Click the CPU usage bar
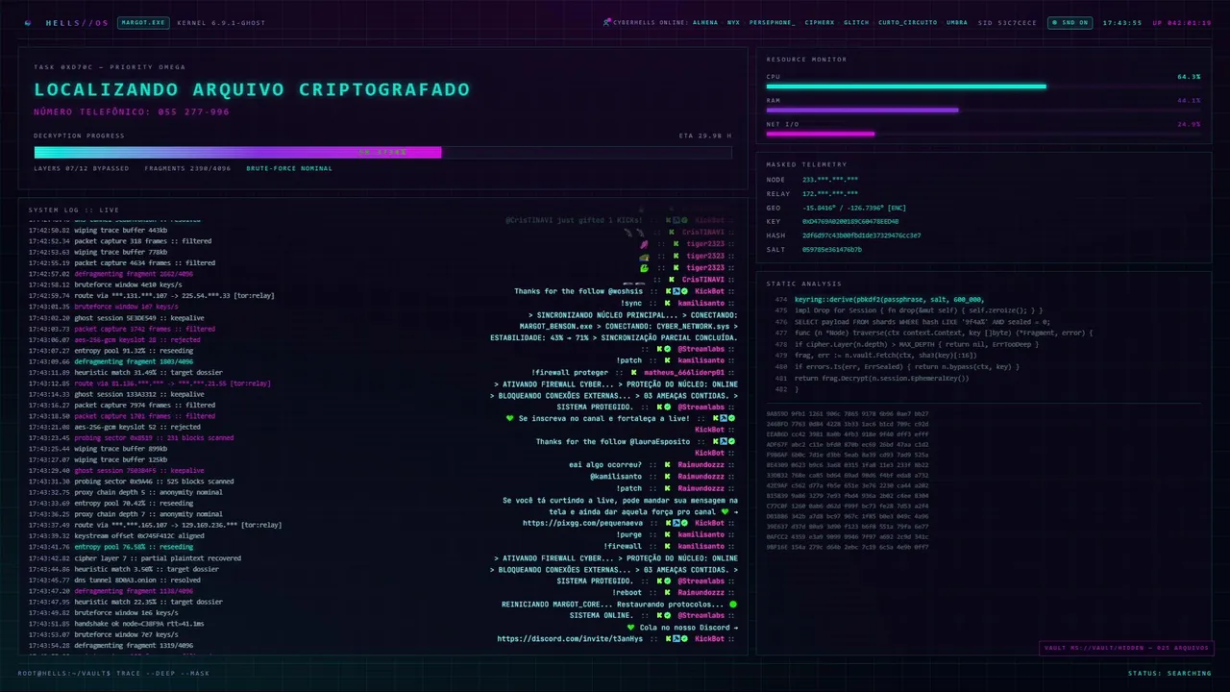The height and width of the screenshot is (692, 1230). tap(984, 86)
